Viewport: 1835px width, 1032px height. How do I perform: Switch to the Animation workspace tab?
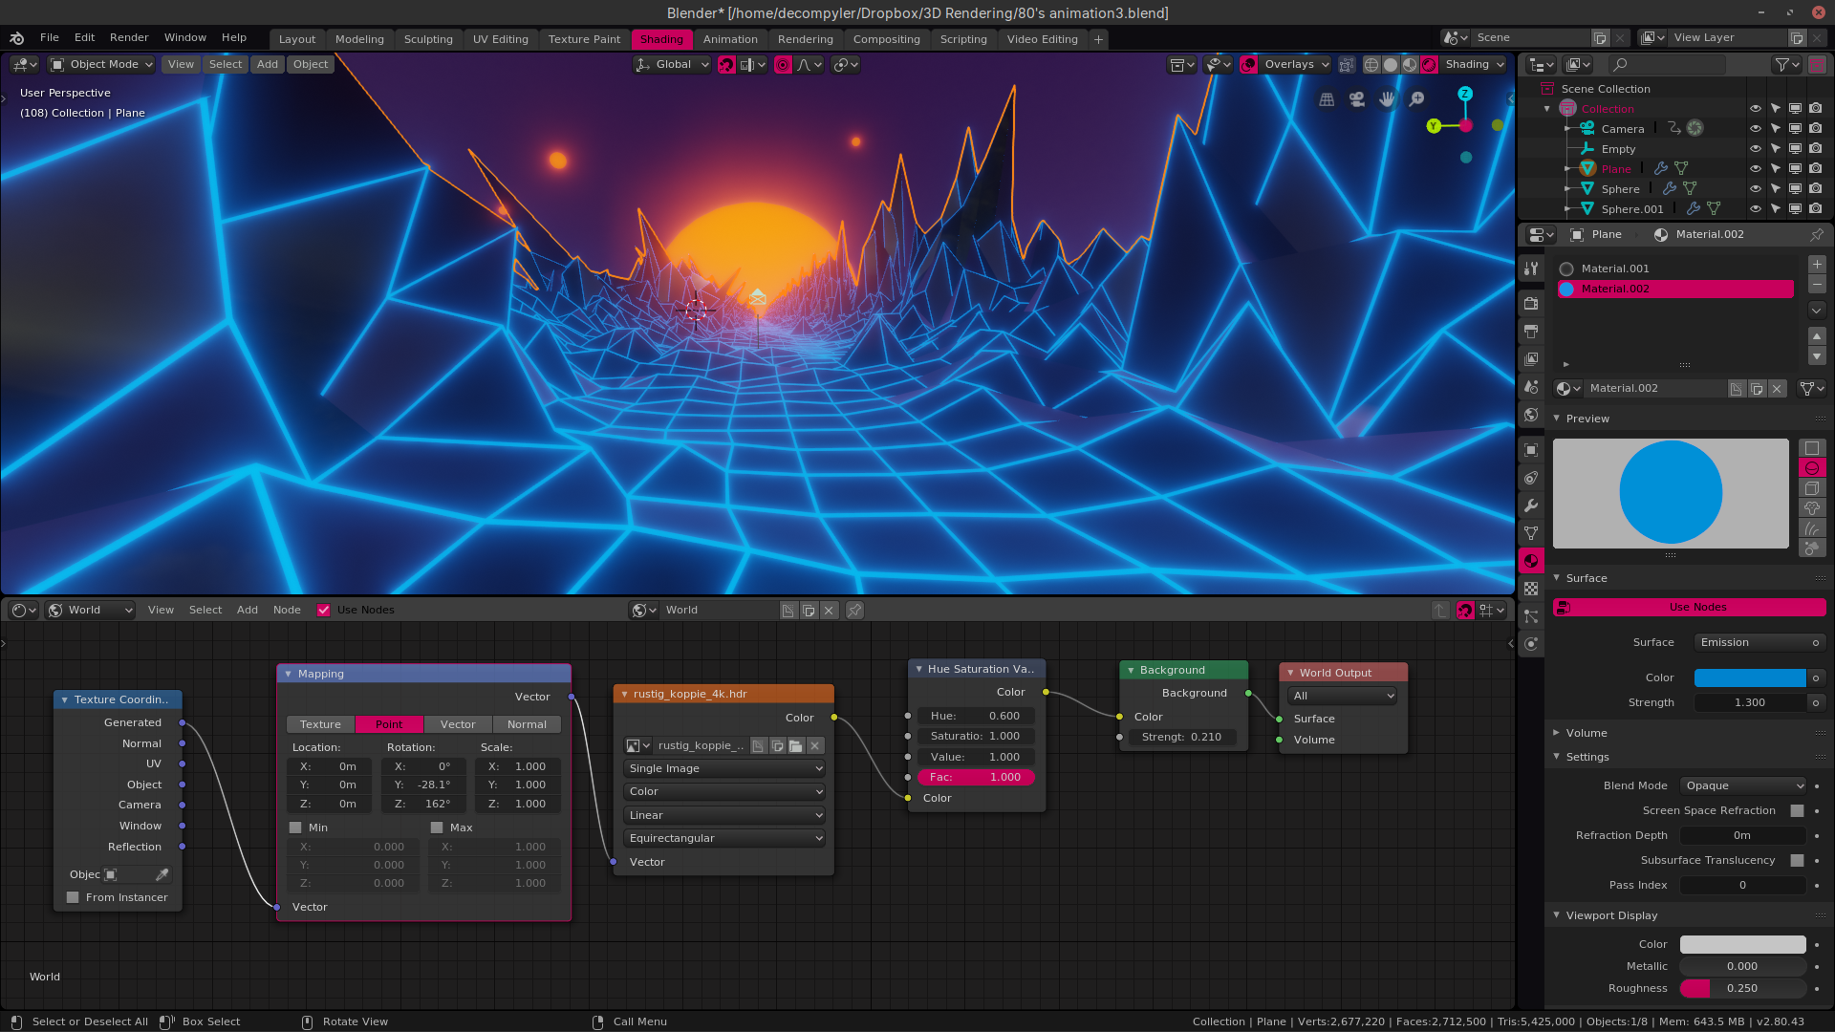coord(730,40)
